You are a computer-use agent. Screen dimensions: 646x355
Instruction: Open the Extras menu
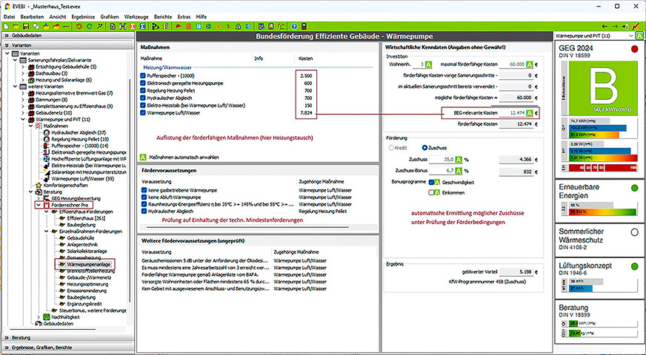[184, 17]
